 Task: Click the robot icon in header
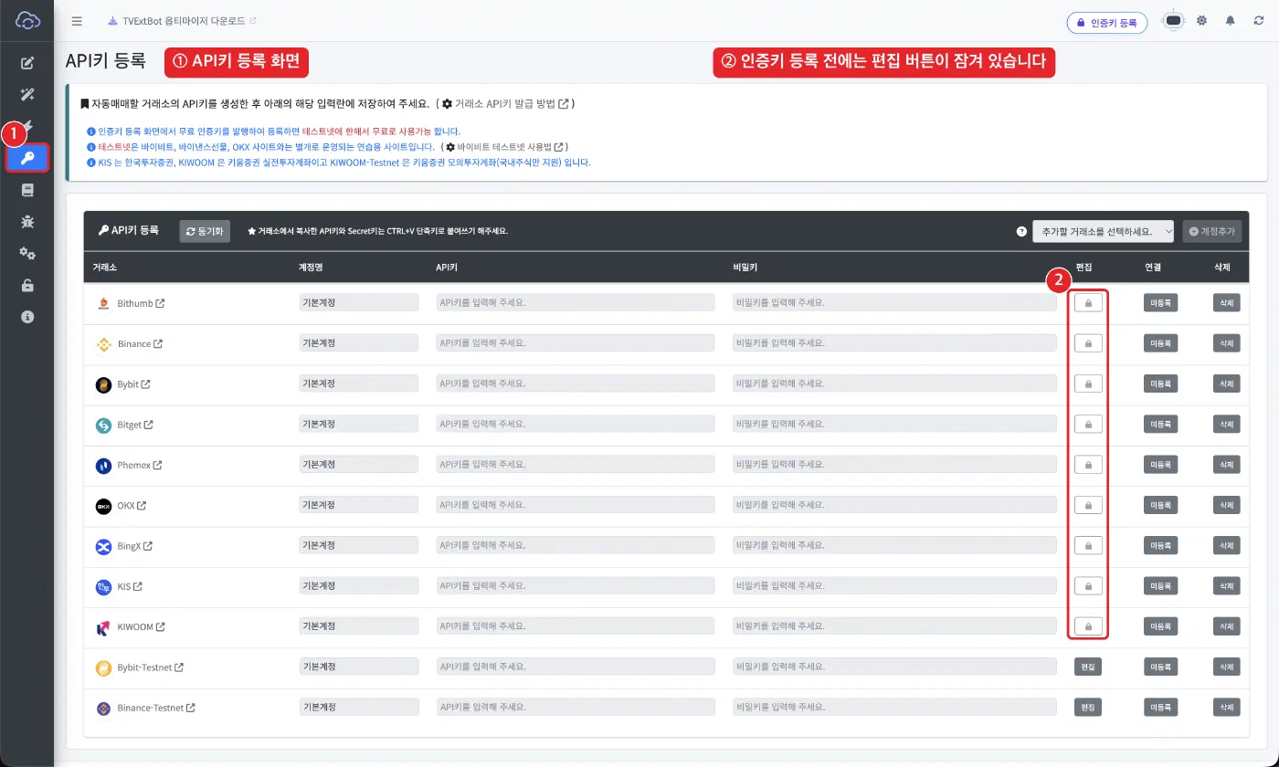[1174, 21]
